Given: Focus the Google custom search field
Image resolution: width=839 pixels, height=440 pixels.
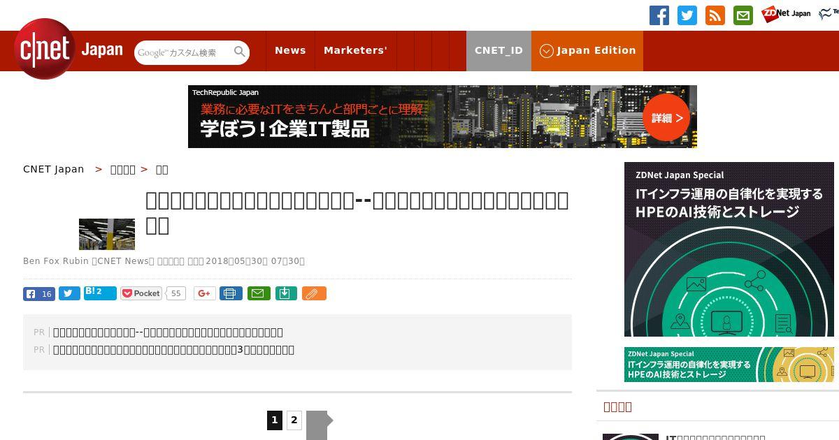Looking at the screenshot, I should [x=183, y=52].
